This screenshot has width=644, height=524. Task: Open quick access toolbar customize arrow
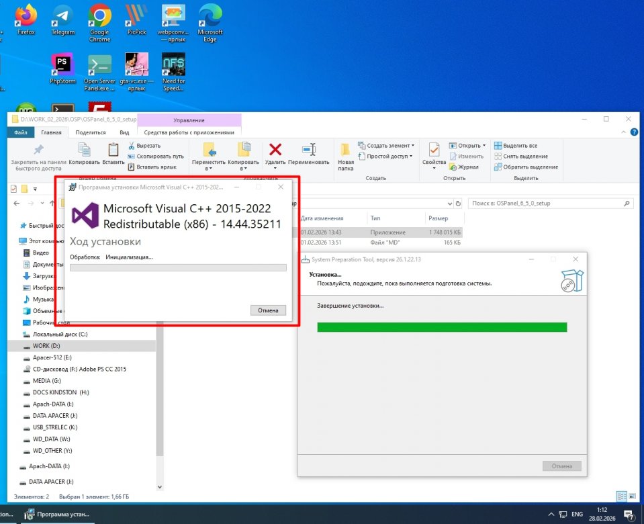[x=36, y=189]
